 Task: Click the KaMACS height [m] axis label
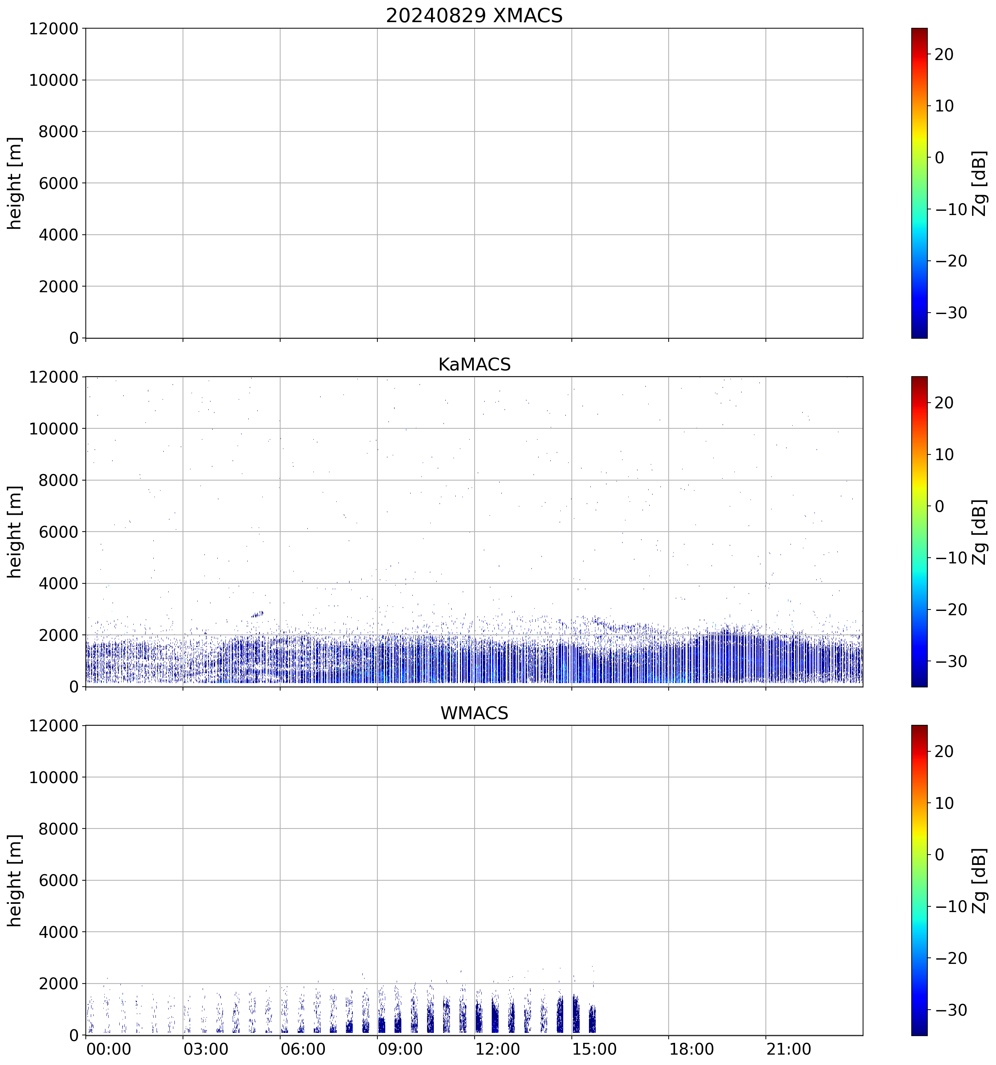[x=14, y=532]
